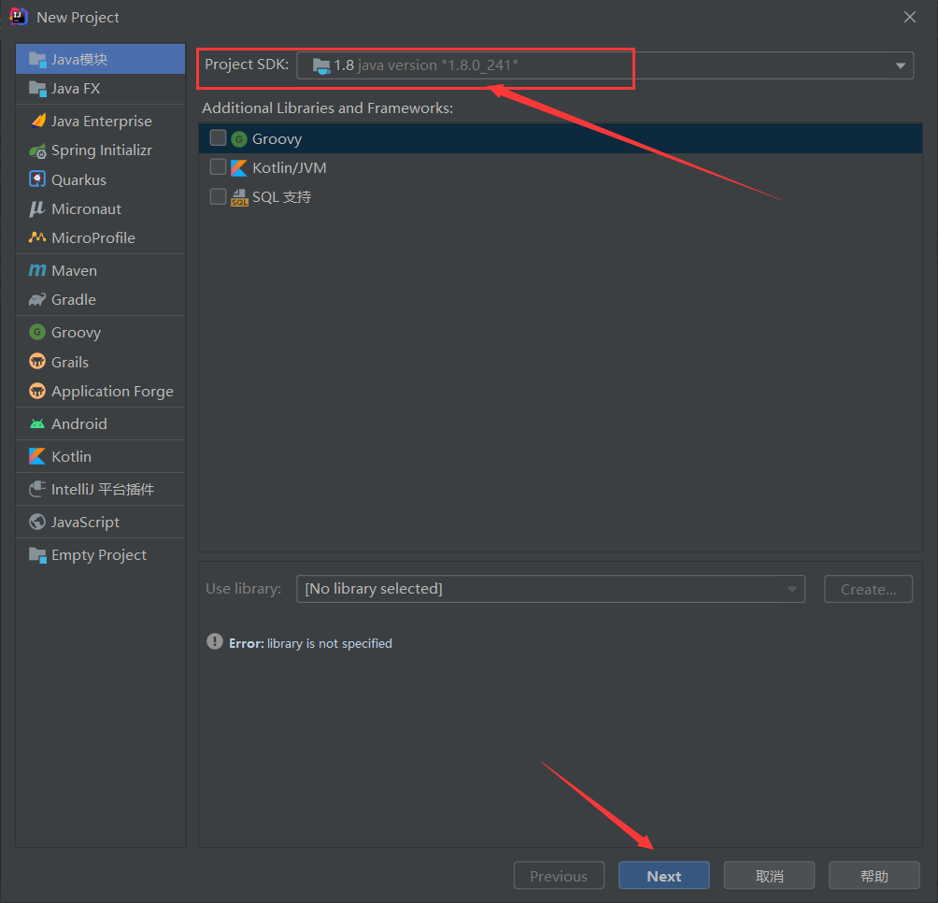Open the Project SDK dropdown arrow

(901, 65)
